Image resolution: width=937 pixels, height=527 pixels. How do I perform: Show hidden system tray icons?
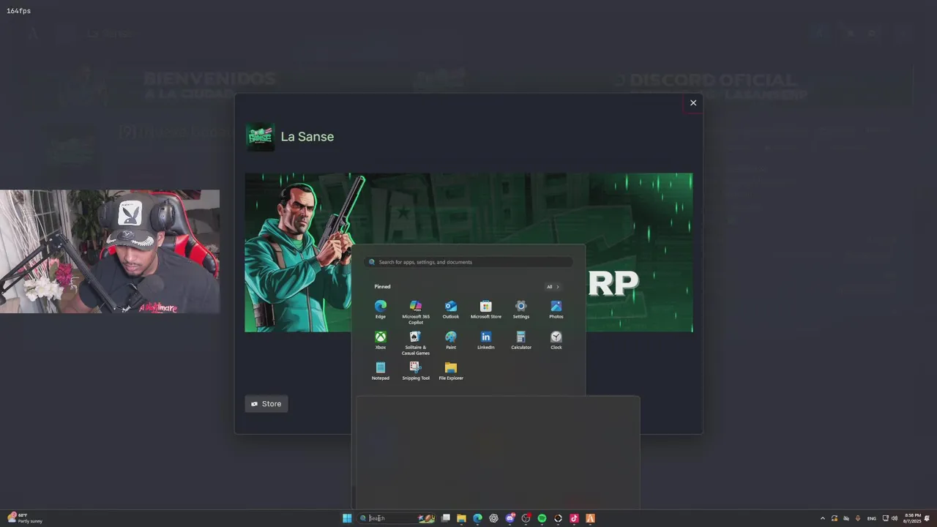(x=822, y=518)
